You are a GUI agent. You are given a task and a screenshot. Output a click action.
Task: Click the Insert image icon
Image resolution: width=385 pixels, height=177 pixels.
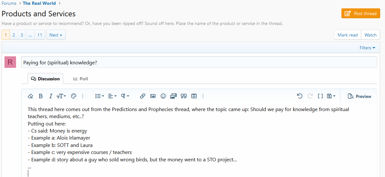[x=153, y=96]
